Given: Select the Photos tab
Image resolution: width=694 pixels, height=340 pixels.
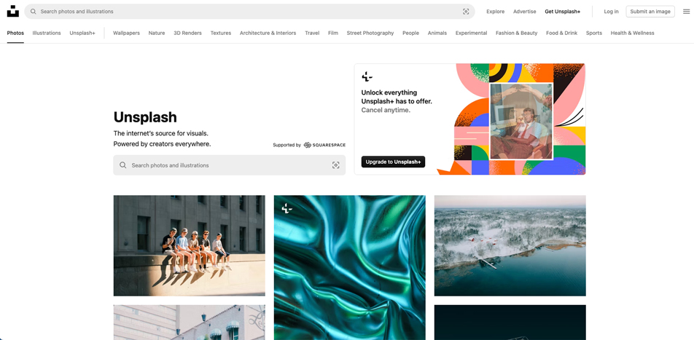Looking at the screenshot, I should click(x=15, y=33).
